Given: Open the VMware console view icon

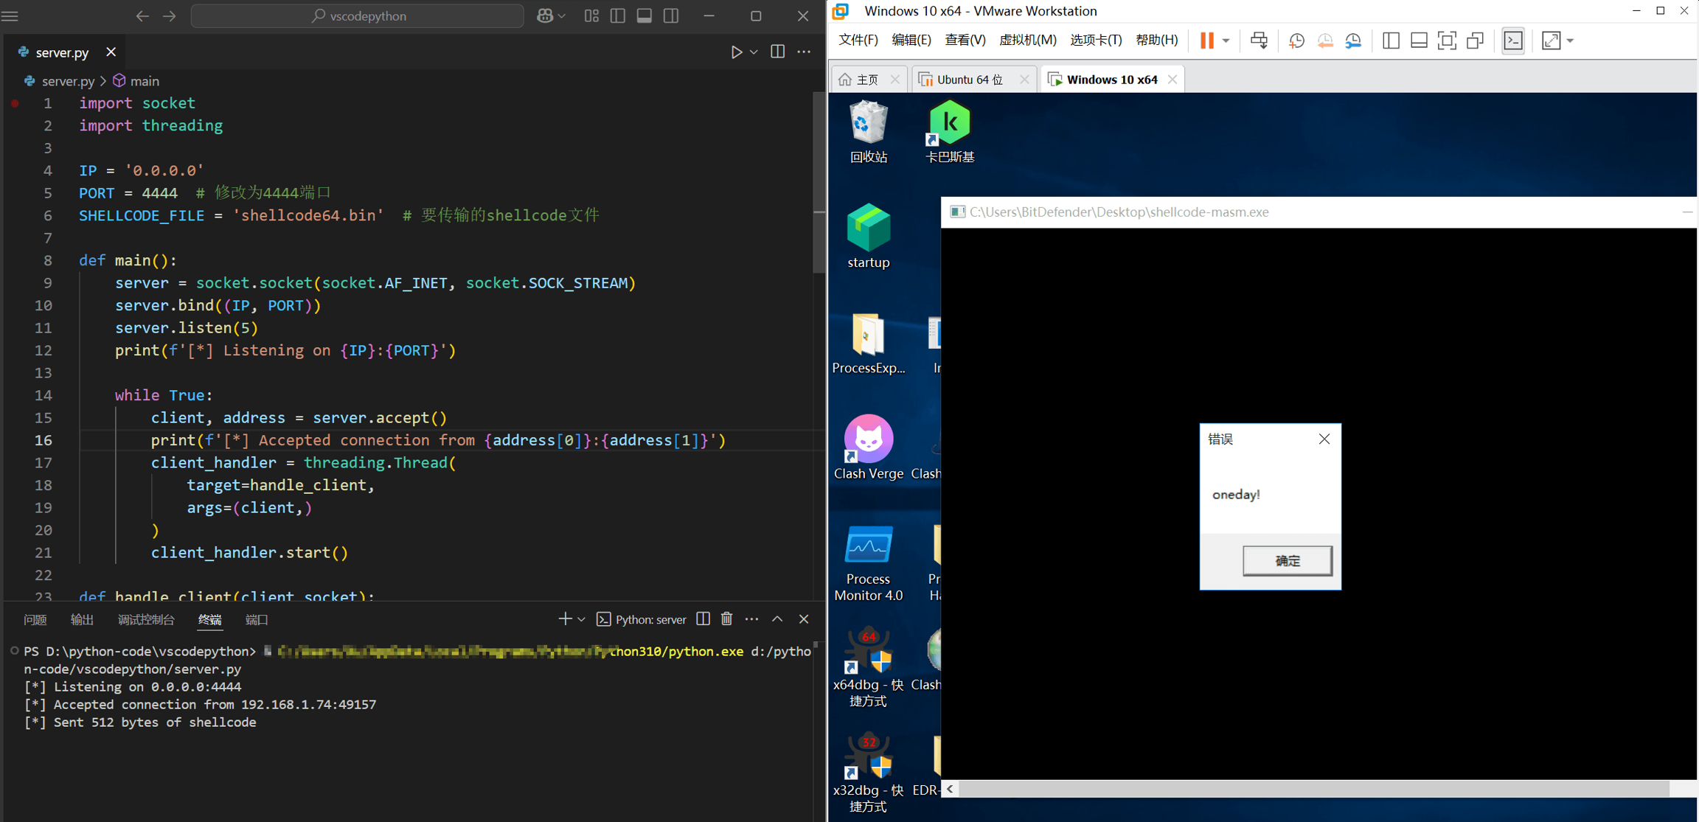Looking at the screenshot, I should pyautogui.click(x=1513, y=41).
